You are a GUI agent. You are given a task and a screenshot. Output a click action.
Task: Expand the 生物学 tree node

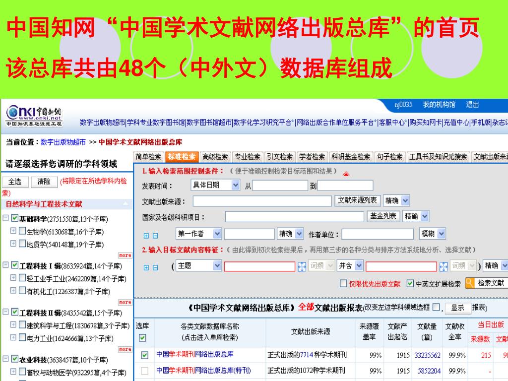13,231
